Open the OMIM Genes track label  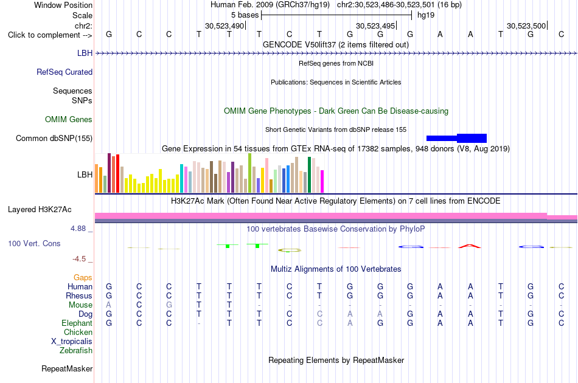69,119
